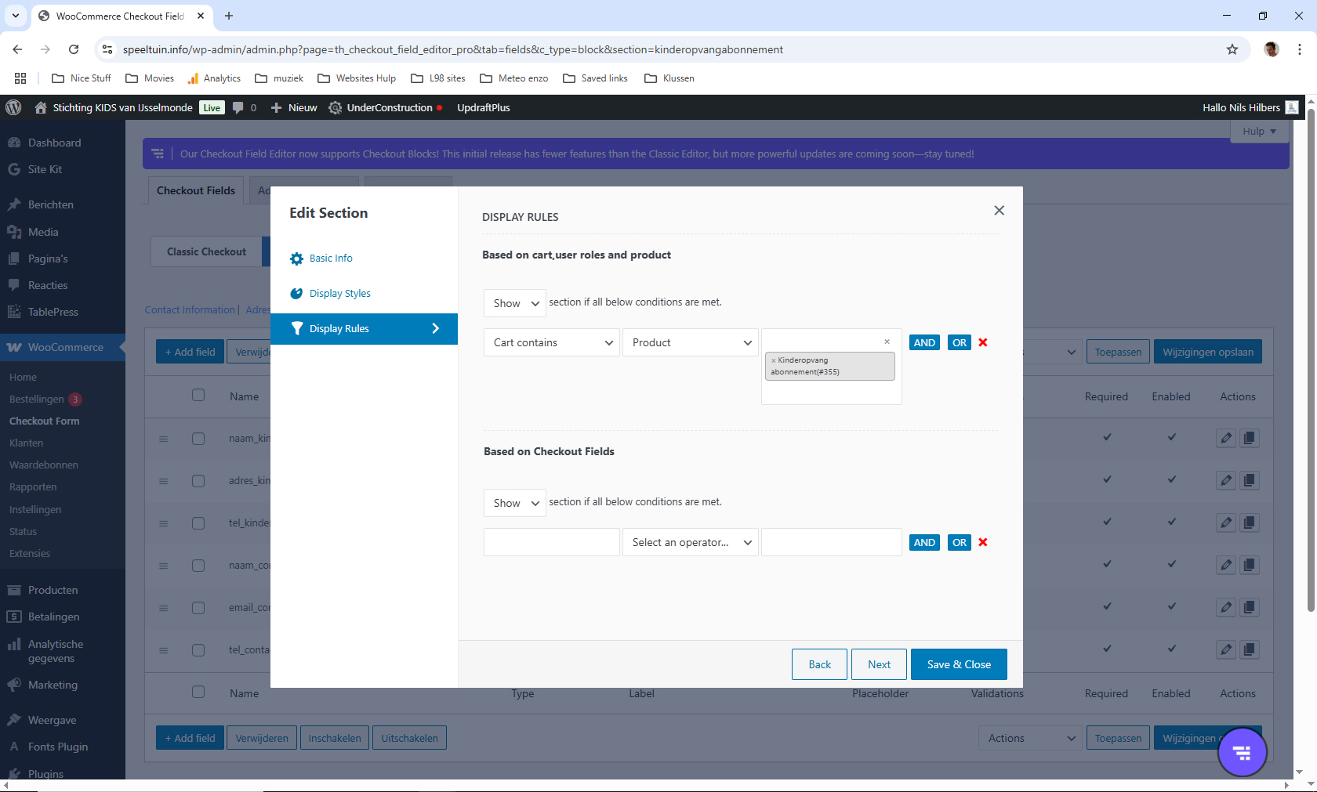Click the edit pencil for naam_kind field
Viewport: 1317px width, 792px height.
tap(1226, 438)
